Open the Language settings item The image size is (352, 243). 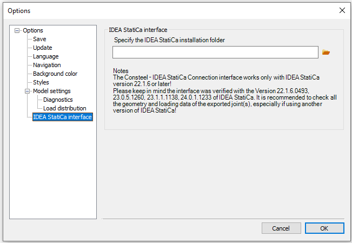click(46, 56)
